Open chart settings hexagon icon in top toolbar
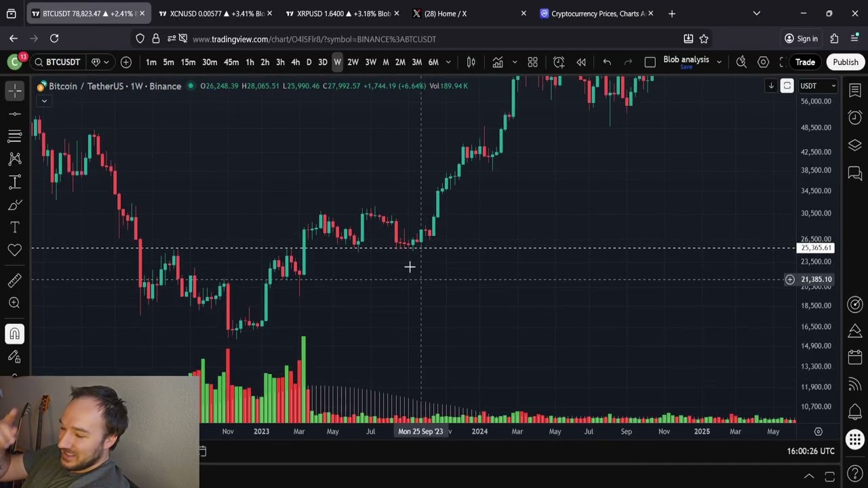Image resolution: width=868 pixels, height=488 pixels. pos(763,62)
